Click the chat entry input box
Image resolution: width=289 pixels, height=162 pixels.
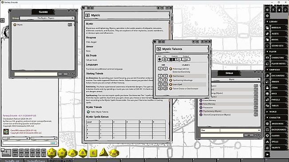30,143
